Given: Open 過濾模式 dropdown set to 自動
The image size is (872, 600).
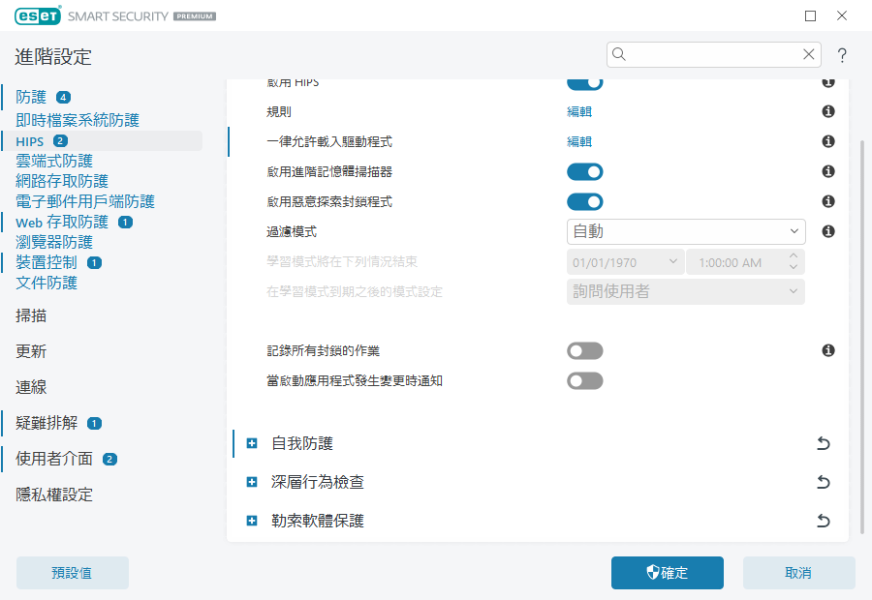Looking at the screenshot, I should click(x=685, y=231).
